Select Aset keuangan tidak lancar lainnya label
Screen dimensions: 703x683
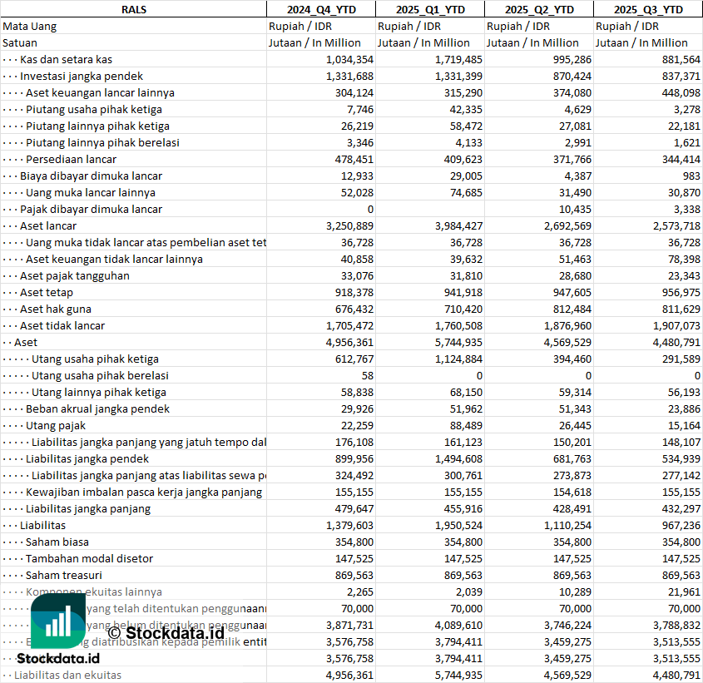[x=114, y=259]
